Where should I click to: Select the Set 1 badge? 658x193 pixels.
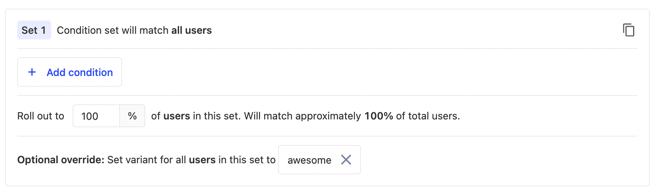tap(34, 30)
